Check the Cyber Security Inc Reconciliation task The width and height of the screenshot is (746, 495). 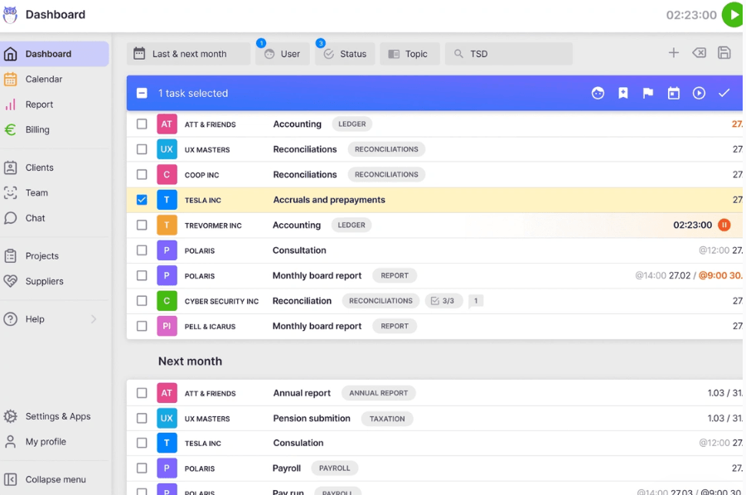click(142, 301)
